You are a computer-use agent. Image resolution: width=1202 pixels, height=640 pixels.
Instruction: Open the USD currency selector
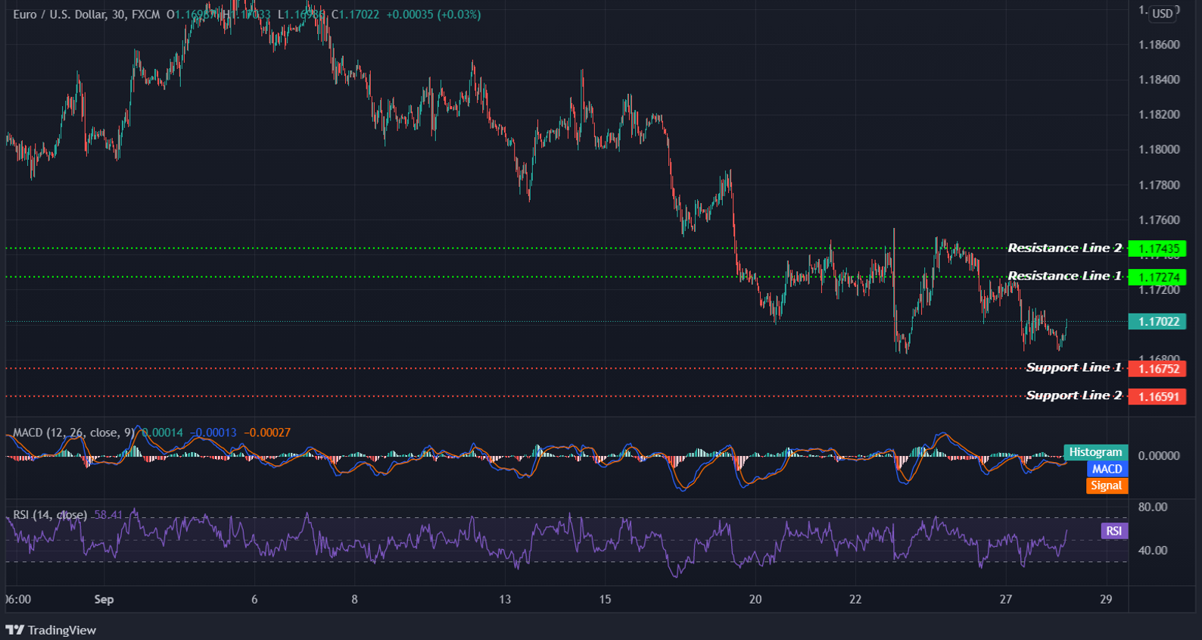coord(1162,14)
